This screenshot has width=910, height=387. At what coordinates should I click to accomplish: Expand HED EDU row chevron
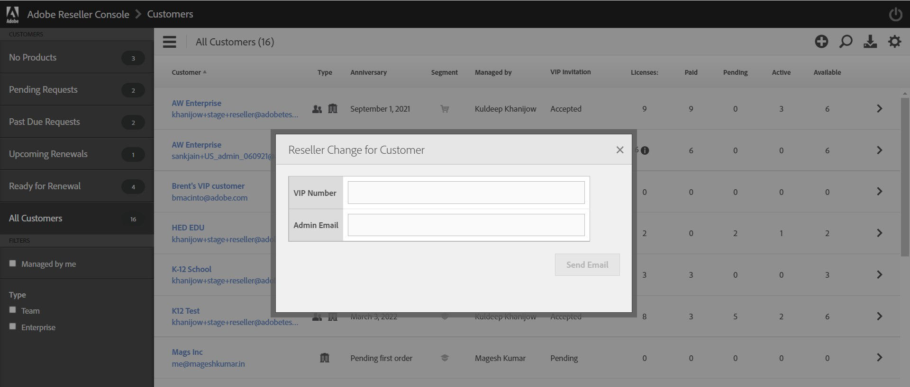coord(880,233)
